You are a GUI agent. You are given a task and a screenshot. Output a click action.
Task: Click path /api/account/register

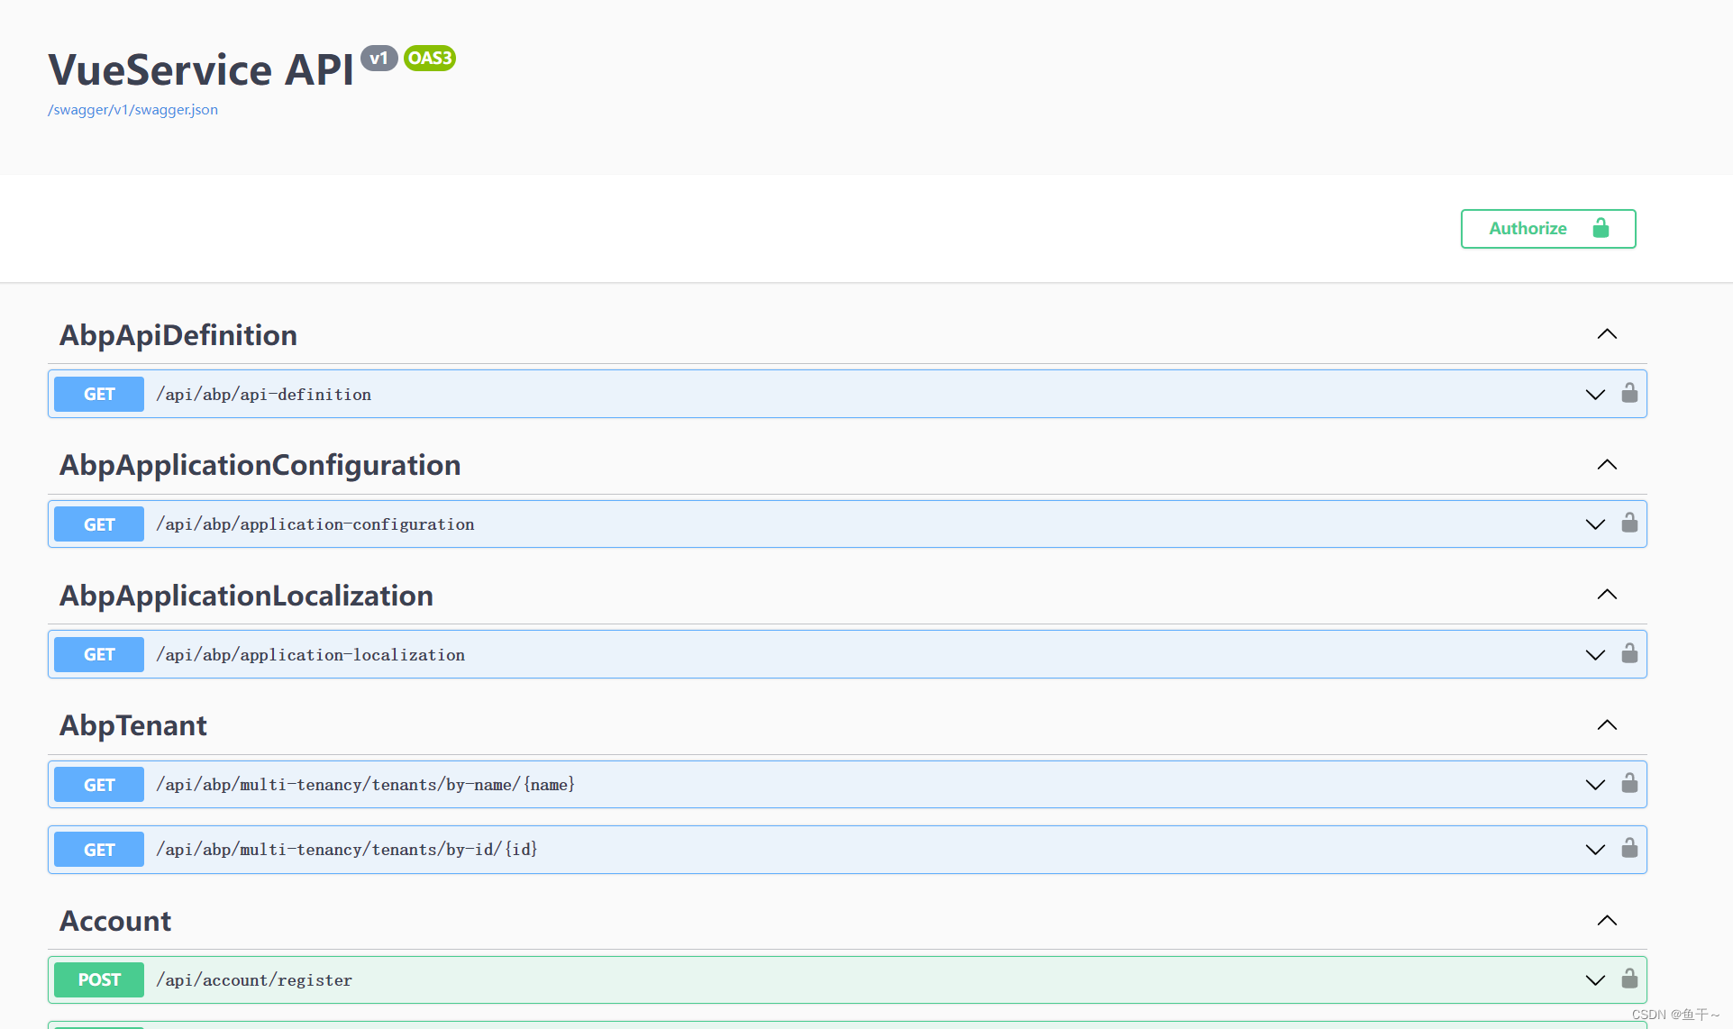(x=254, y=980)
